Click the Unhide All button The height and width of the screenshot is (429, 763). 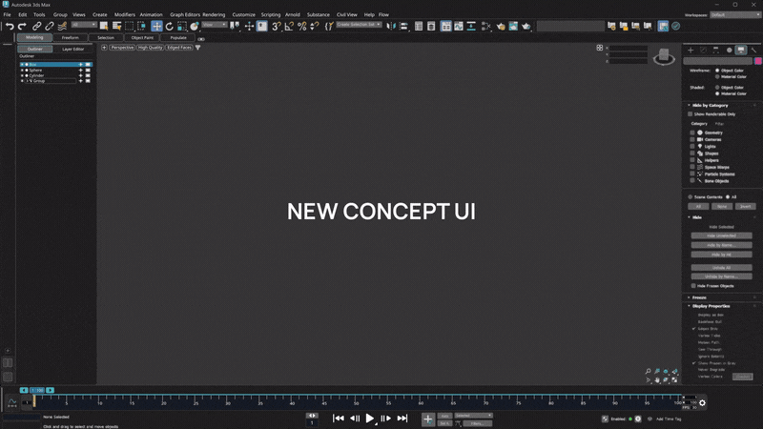click(x=721, y=268)
